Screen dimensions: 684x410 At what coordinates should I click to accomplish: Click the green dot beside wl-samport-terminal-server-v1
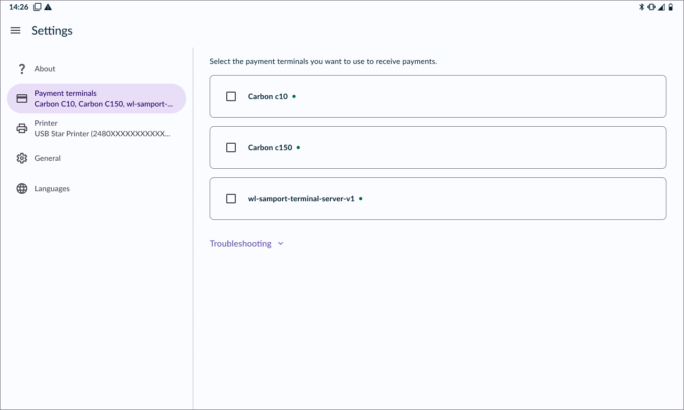pyautogui.click(x=361, y=199)
